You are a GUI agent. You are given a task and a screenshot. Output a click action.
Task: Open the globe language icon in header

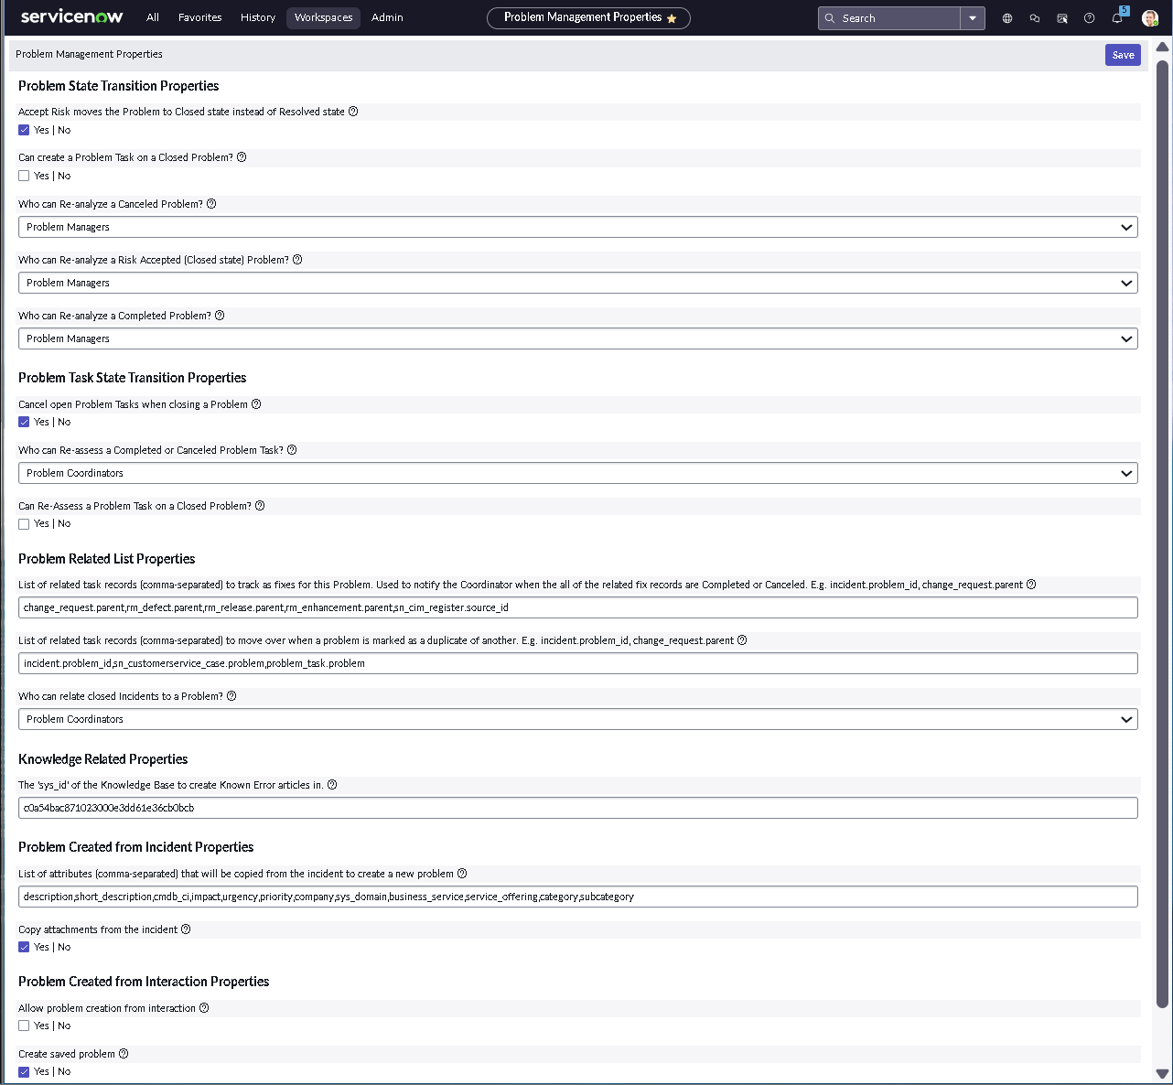1006,17
